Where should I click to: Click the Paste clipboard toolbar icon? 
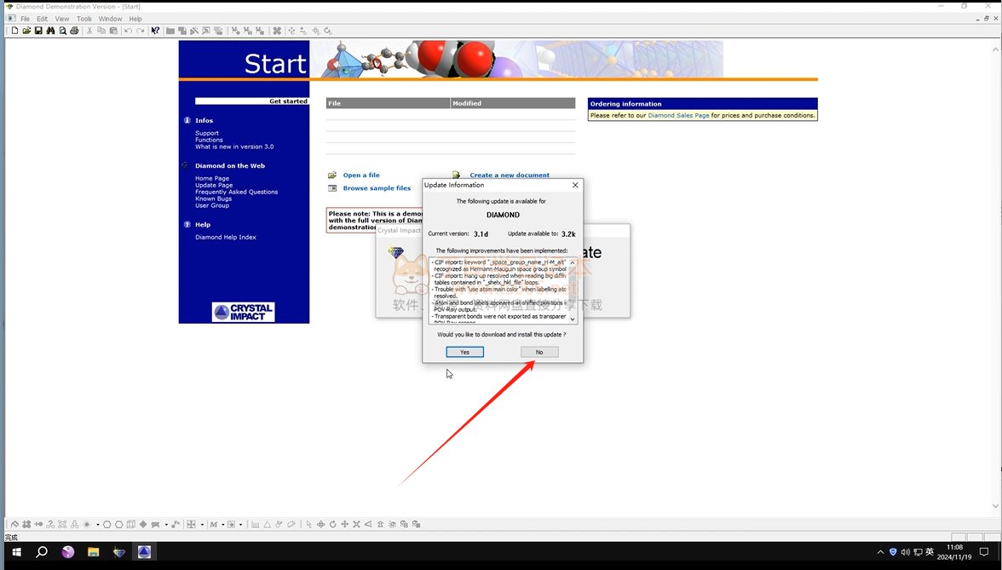[113, 31]
